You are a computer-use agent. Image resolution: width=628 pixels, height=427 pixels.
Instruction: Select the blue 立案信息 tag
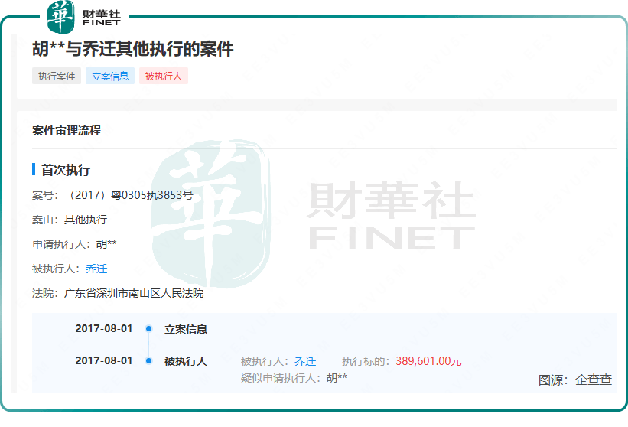point(110,77)
